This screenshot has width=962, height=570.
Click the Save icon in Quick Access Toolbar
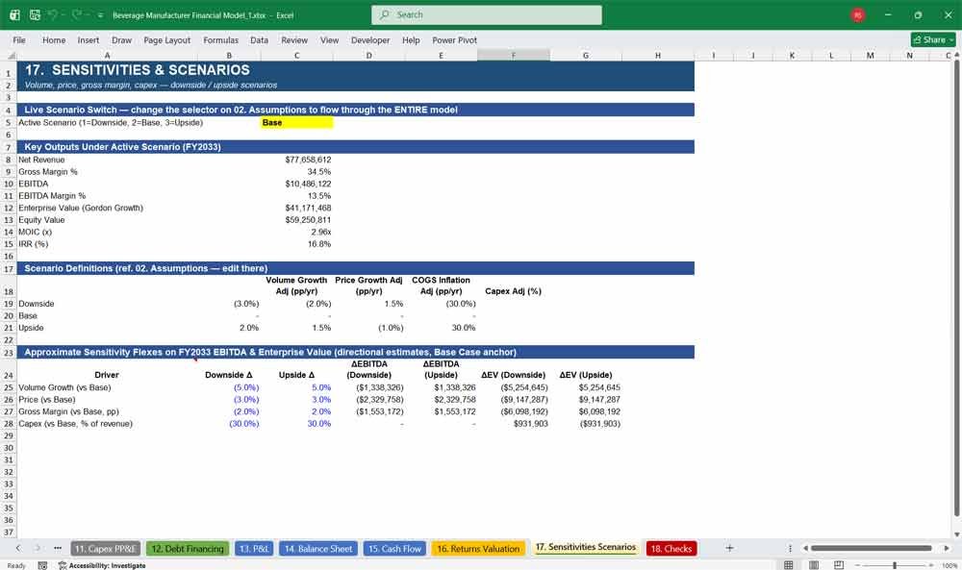pyautogui.click(x=35, y=14)
